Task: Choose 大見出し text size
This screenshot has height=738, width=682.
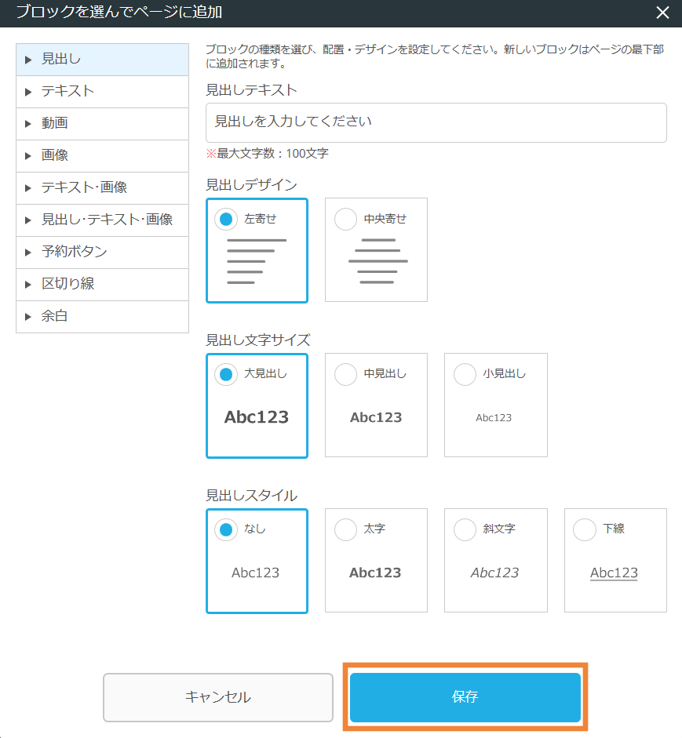Action: (x=226, y=375)
